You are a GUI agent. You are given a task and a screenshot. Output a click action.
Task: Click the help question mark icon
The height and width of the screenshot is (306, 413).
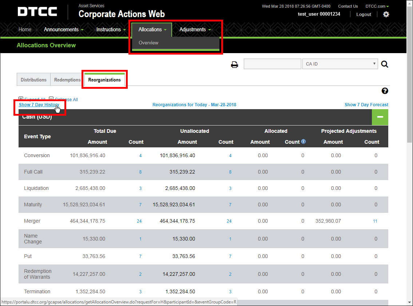pyautogui.click(x=385, y=91)
